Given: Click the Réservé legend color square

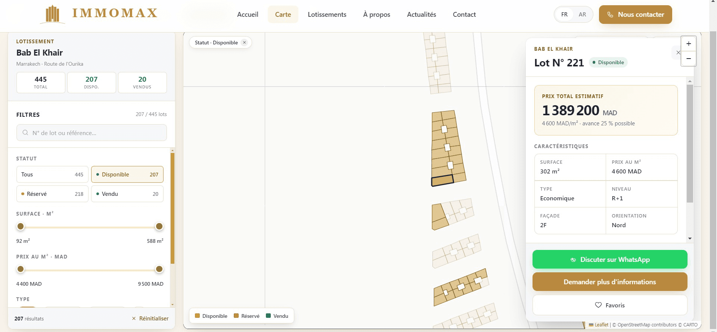Looking at the screenshot, I should 236,316.
